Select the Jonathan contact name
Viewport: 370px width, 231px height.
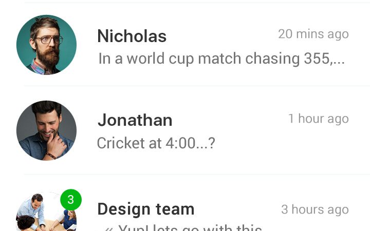pyautogui.click(x=135, y=120)
